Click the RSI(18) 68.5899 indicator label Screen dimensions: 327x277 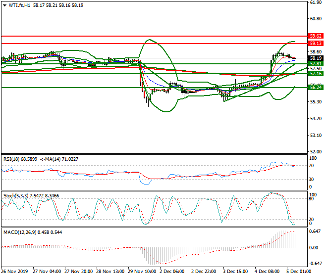[x=20, y=159]
